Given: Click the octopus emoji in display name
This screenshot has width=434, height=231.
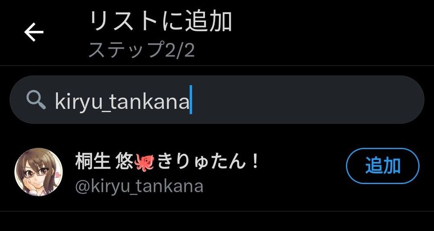Looking at the screenshot, I should click(144, 162).
